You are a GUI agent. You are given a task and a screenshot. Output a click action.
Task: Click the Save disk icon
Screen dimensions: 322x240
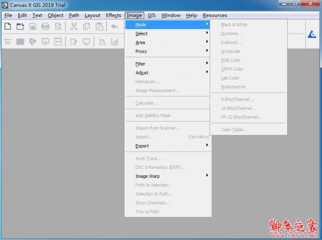pos(33,26)
